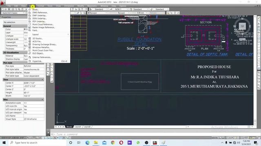Screen dimensions: 261x146
Task: Click the DETAIL OF SEPTIC TANK heading
Action: click(x=207, y=54)
